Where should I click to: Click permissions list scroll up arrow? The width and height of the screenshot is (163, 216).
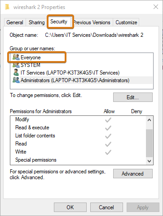(x=149, y=120)
